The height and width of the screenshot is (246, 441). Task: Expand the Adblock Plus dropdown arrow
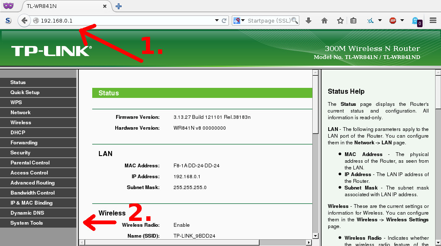[x=402, y=20]
